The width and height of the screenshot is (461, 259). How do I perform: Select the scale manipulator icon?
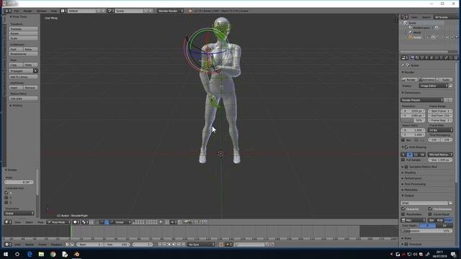(112, 222)
